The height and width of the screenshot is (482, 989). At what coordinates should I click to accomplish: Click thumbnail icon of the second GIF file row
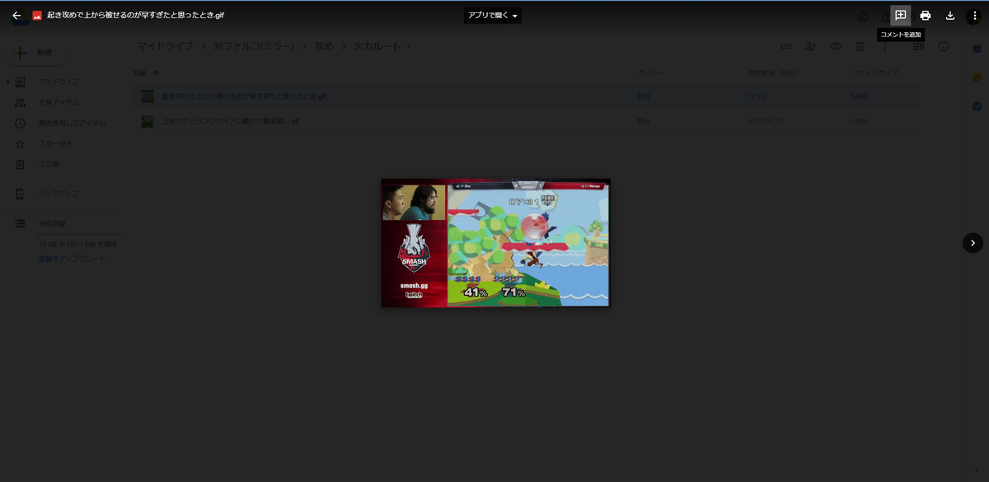click(148, 121)
